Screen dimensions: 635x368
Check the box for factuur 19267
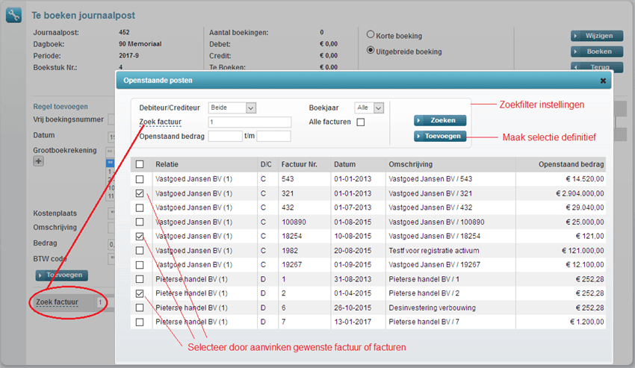tap(140, 265)
